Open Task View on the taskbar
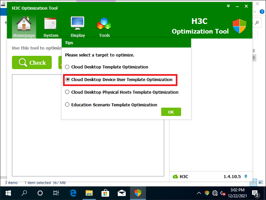The width and height of the screenshot is (266, 200). (x=56, y=193)
